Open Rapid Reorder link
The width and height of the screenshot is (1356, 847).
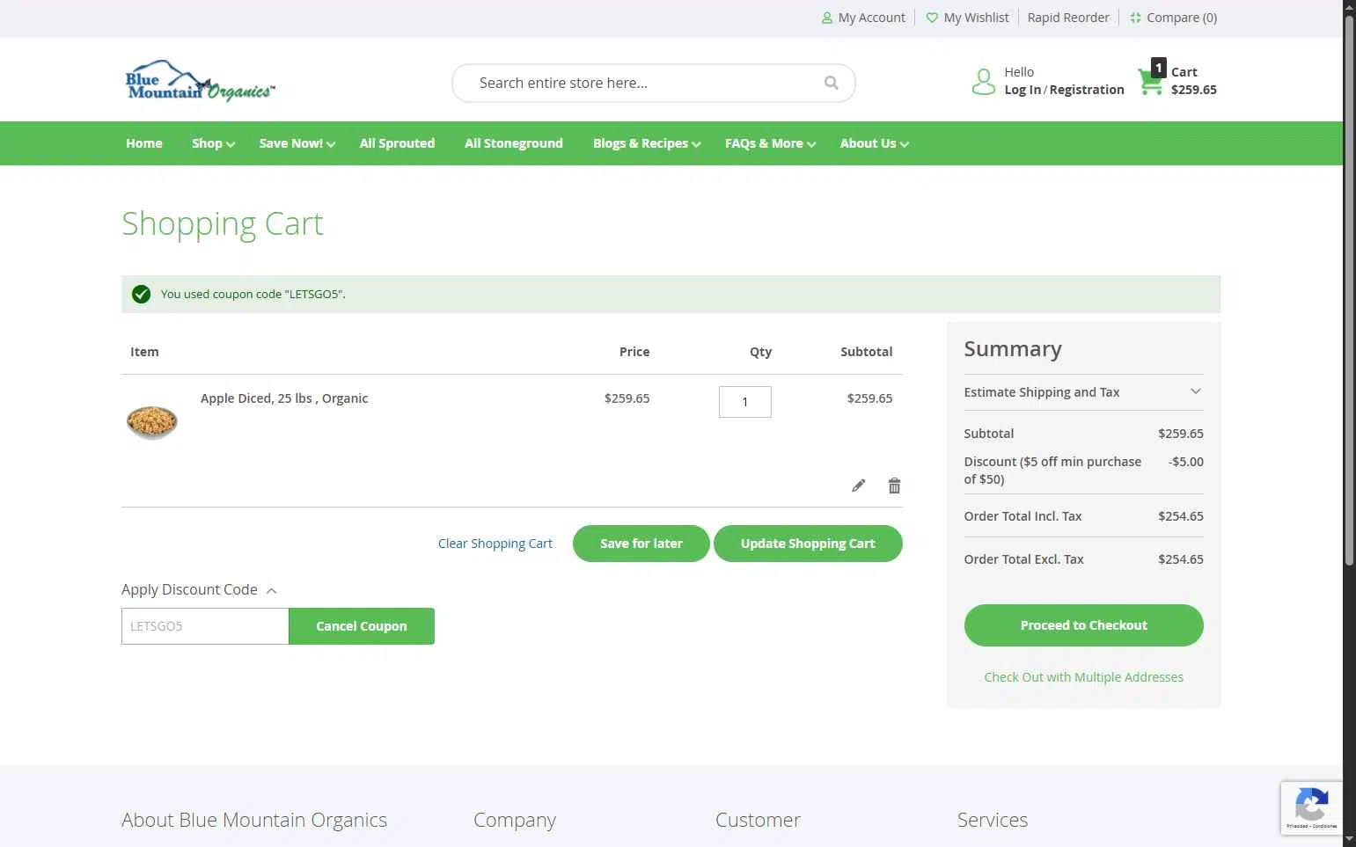pos(1068,18)
